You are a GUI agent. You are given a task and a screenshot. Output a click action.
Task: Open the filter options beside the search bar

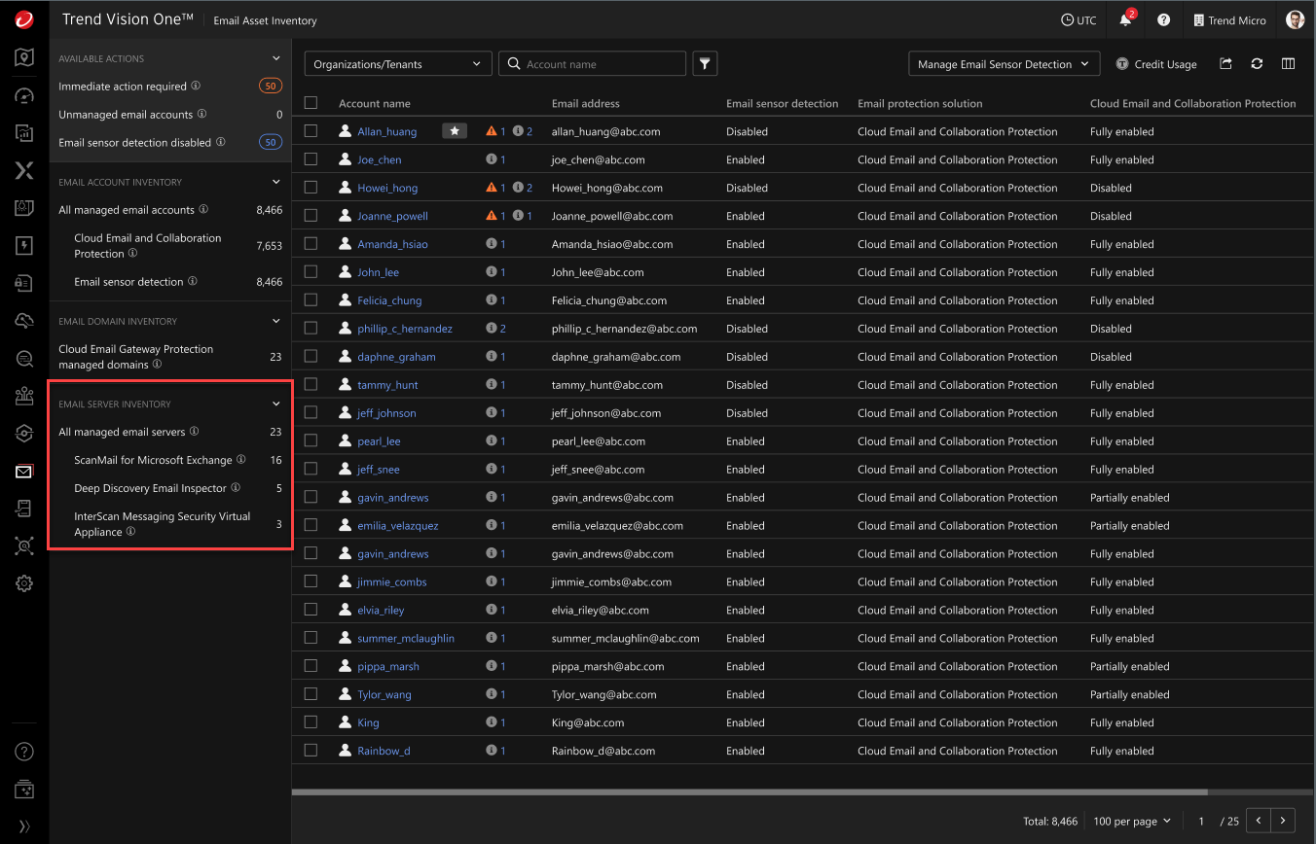(705, 63)
